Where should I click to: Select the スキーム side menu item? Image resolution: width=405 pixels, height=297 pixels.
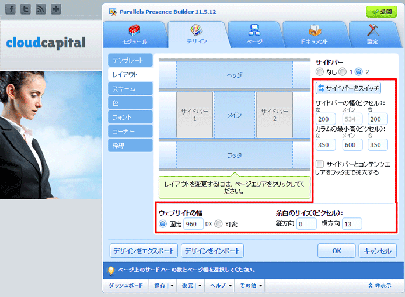[x=130, y=88]
